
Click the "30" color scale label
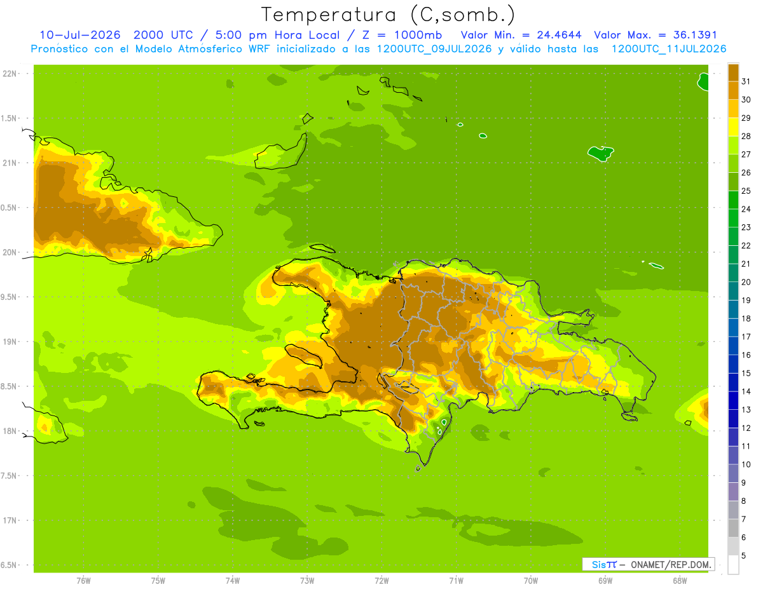[x=746, y=100]
